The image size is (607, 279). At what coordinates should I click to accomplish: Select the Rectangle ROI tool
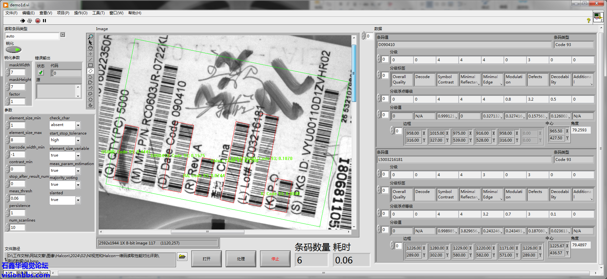[90, 65]
